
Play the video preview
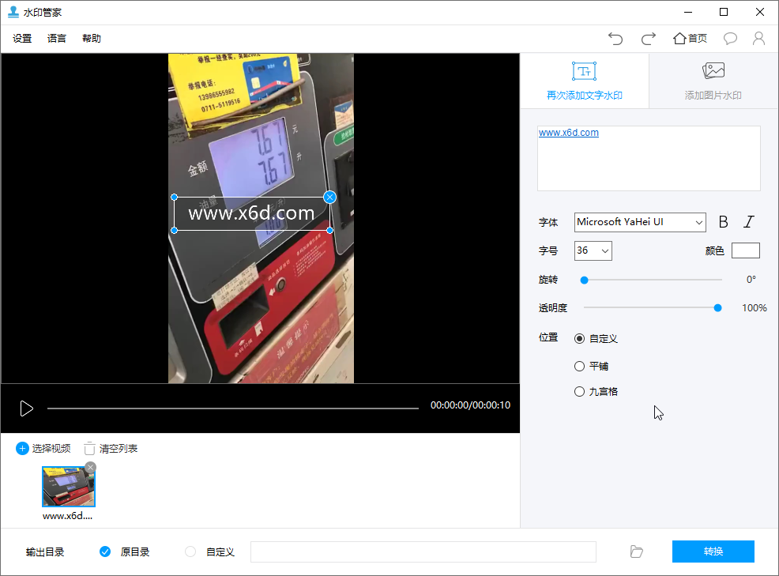point(27,408)
